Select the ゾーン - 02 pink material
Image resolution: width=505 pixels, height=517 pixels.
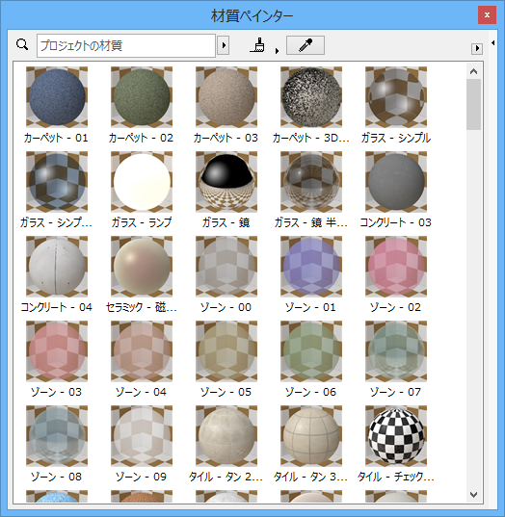click(x=396, y=267)
